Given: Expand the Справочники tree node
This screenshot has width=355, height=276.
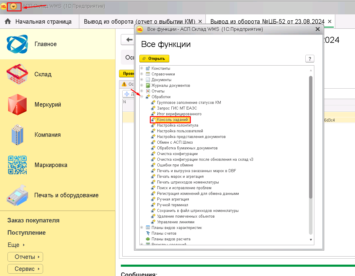Looking at the screenshot, I should tap(141, 74).
